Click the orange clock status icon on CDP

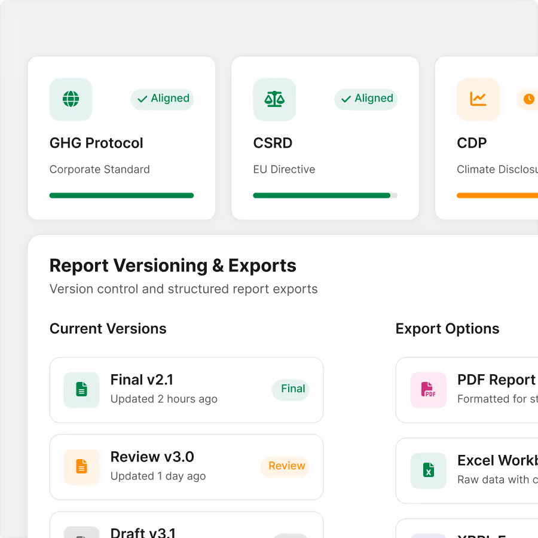point(529,99)
